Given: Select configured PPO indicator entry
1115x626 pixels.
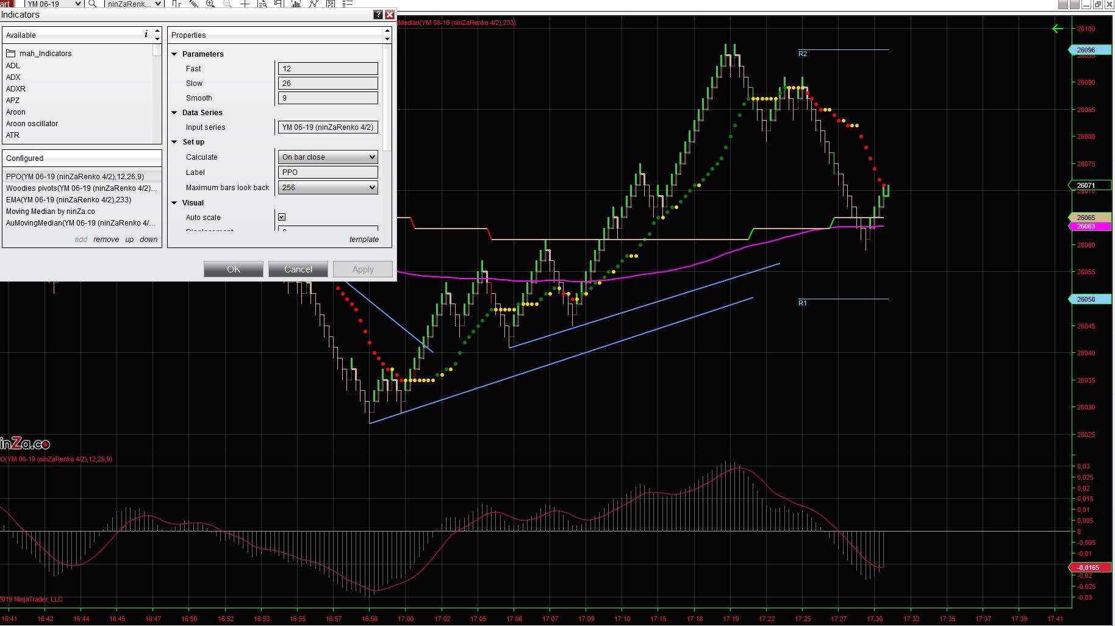Looking at the screenshot, I should (82, 177).
